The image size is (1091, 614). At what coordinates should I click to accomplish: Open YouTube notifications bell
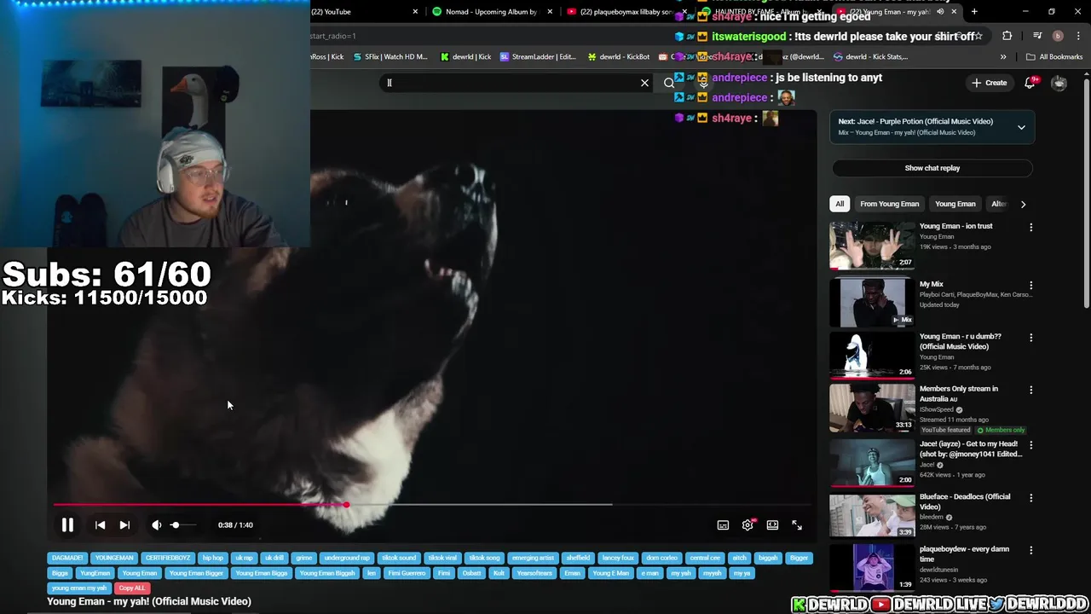tap(1030, 83)
